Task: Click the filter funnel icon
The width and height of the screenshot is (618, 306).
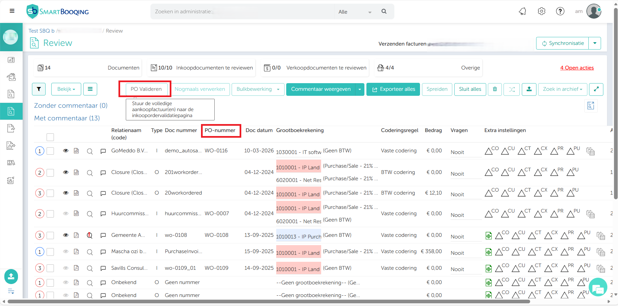Action: [39, 89]
